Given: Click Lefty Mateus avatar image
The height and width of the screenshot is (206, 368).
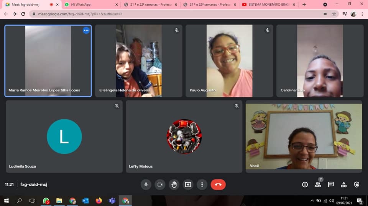Looking at the screenshot, I should (184, 136).
